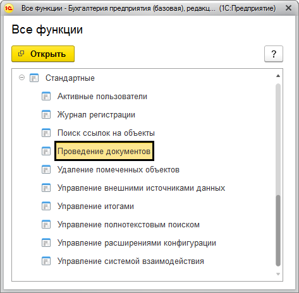
Task: Click the 1C application logo icon
Action: [x=9, y=8]
